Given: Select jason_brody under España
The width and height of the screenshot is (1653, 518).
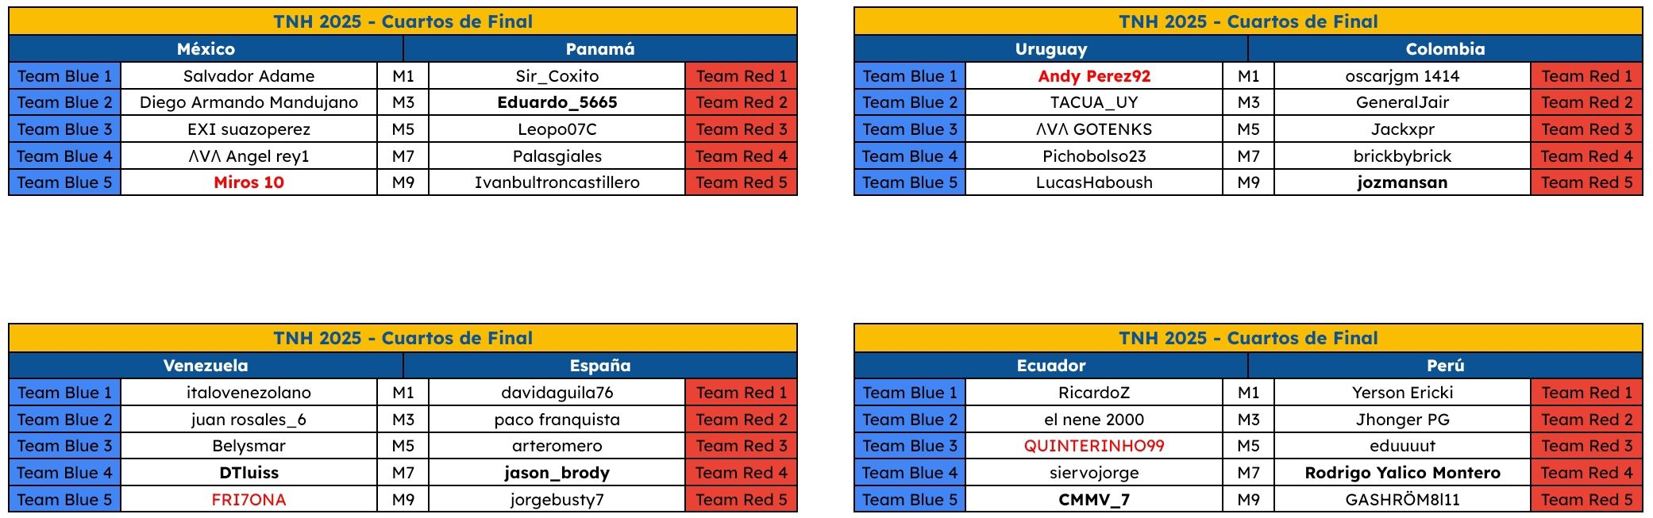Looking at the screenshot, I should 557,473.
